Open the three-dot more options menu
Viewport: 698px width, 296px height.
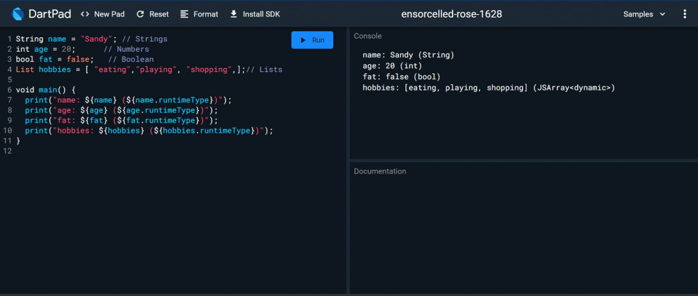[x=684, y=14]
